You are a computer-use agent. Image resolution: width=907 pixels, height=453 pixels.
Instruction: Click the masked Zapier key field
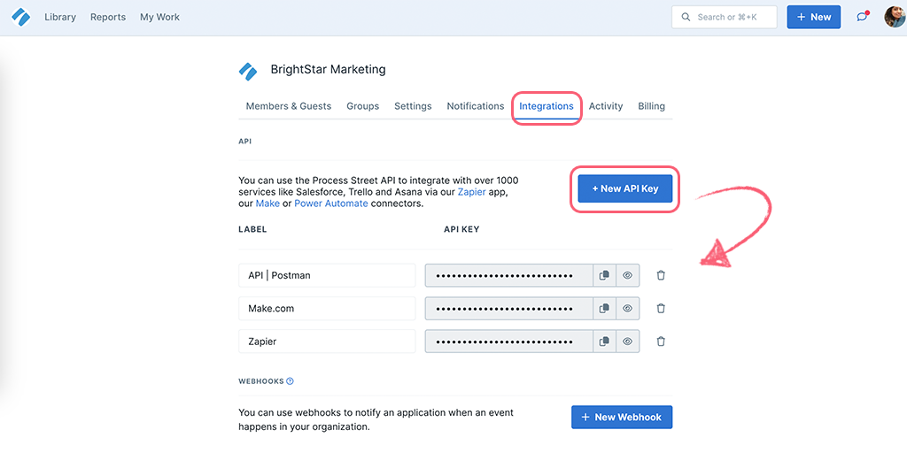509,342
